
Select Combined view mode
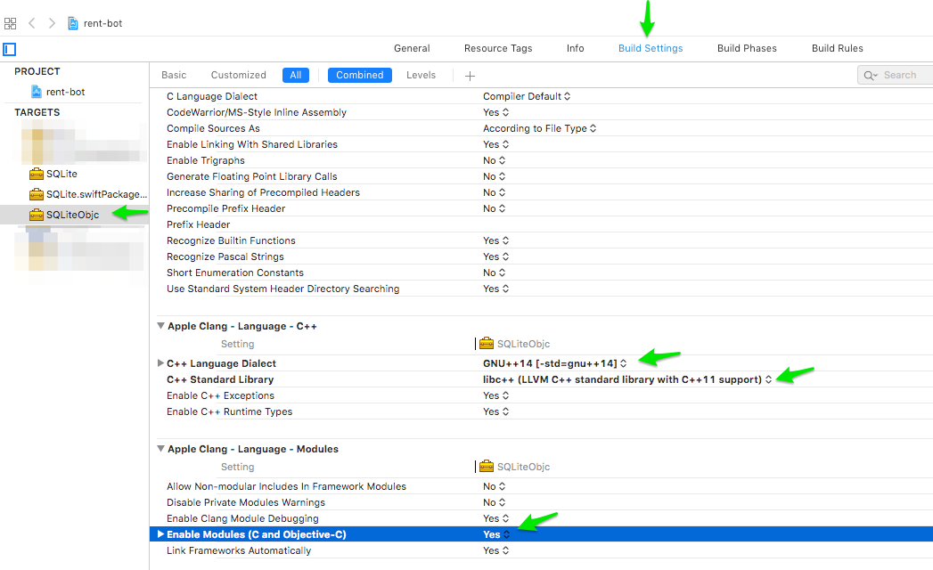click(359, 75)
